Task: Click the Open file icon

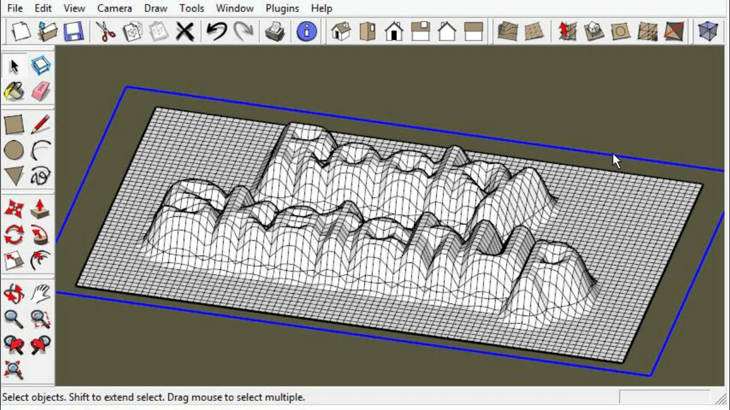Action: coord(47,31)
